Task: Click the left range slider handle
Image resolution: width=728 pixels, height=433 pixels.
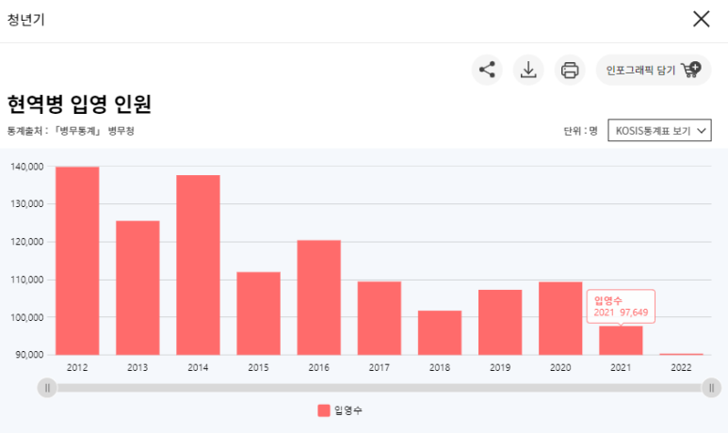Action: point(47,388)
